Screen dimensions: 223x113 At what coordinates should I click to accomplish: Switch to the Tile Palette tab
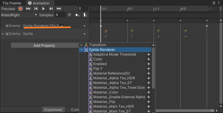tap(12, 3)
